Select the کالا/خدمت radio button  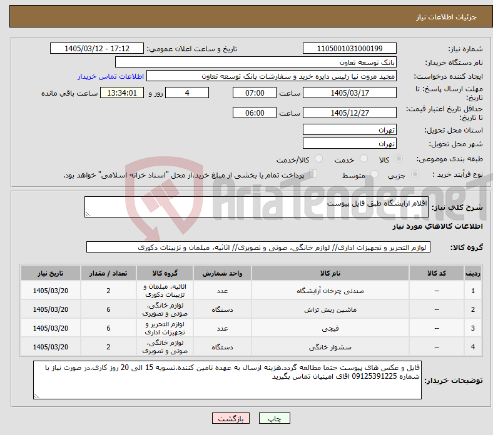319,159
